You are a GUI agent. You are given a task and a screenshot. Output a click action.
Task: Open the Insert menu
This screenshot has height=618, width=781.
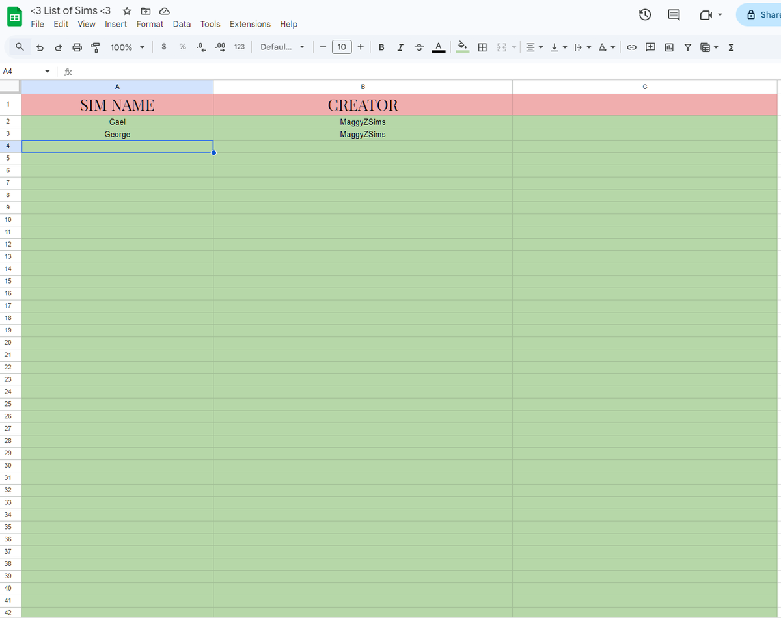[116, 24]
